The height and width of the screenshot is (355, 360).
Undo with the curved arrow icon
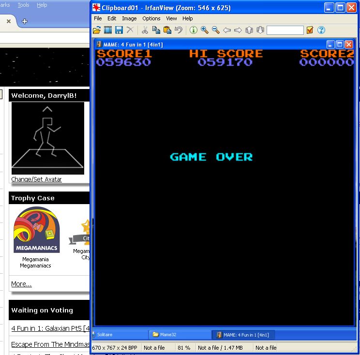click(x=179, y=30)
